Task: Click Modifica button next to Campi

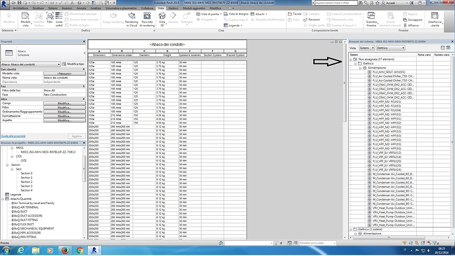Action: (64, 103)
